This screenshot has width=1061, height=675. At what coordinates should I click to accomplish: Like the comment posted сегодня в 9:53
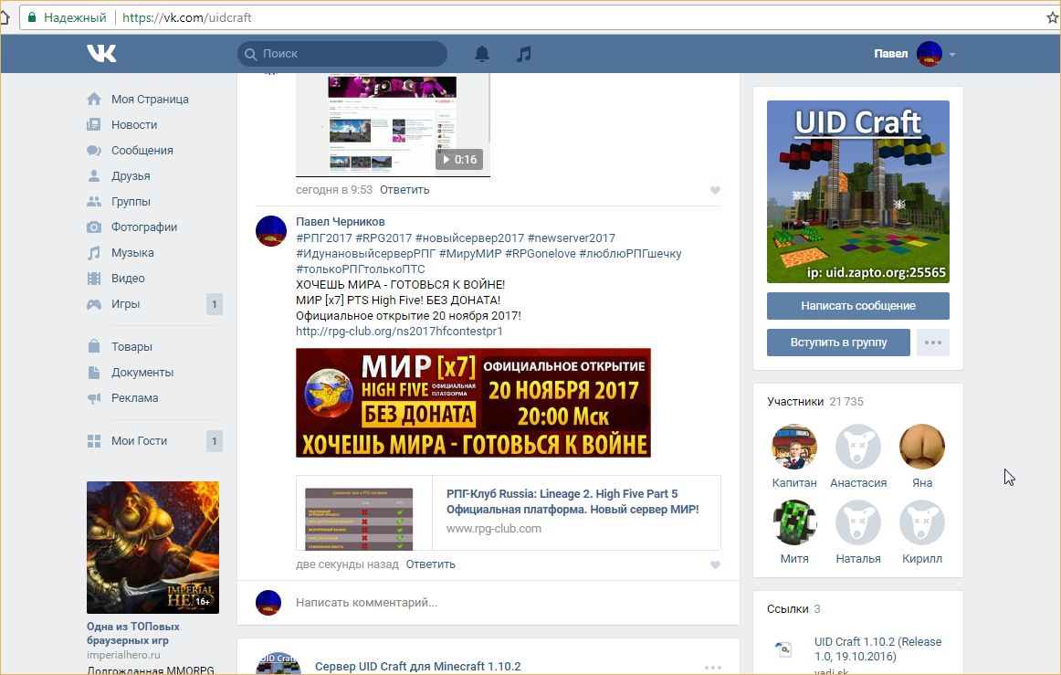click(715, 190)
